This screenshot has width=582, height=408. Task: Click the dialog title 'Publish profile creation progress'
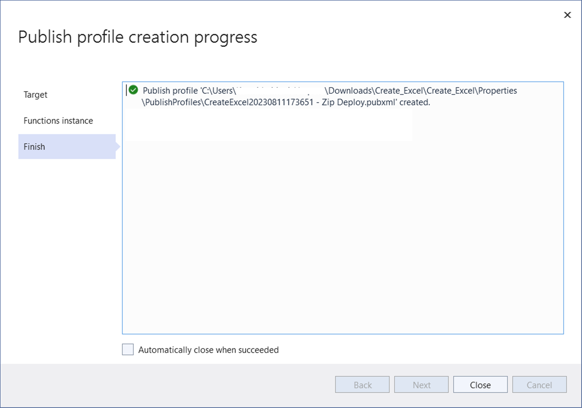click(137, 37)
